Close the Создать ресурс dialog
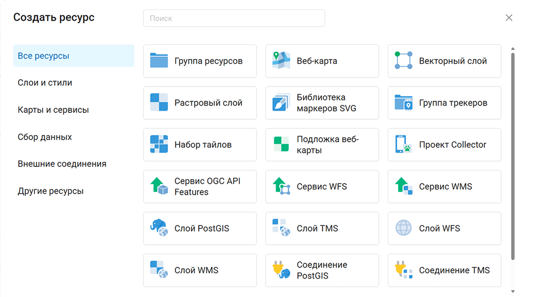 (x=508, y=18)
